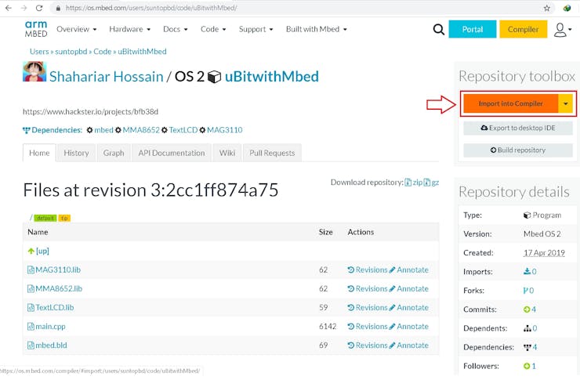Image resolution: width=580 pixels, height=380 pixels.
Task: Expand the Overview menu
Action: point(77,29)
